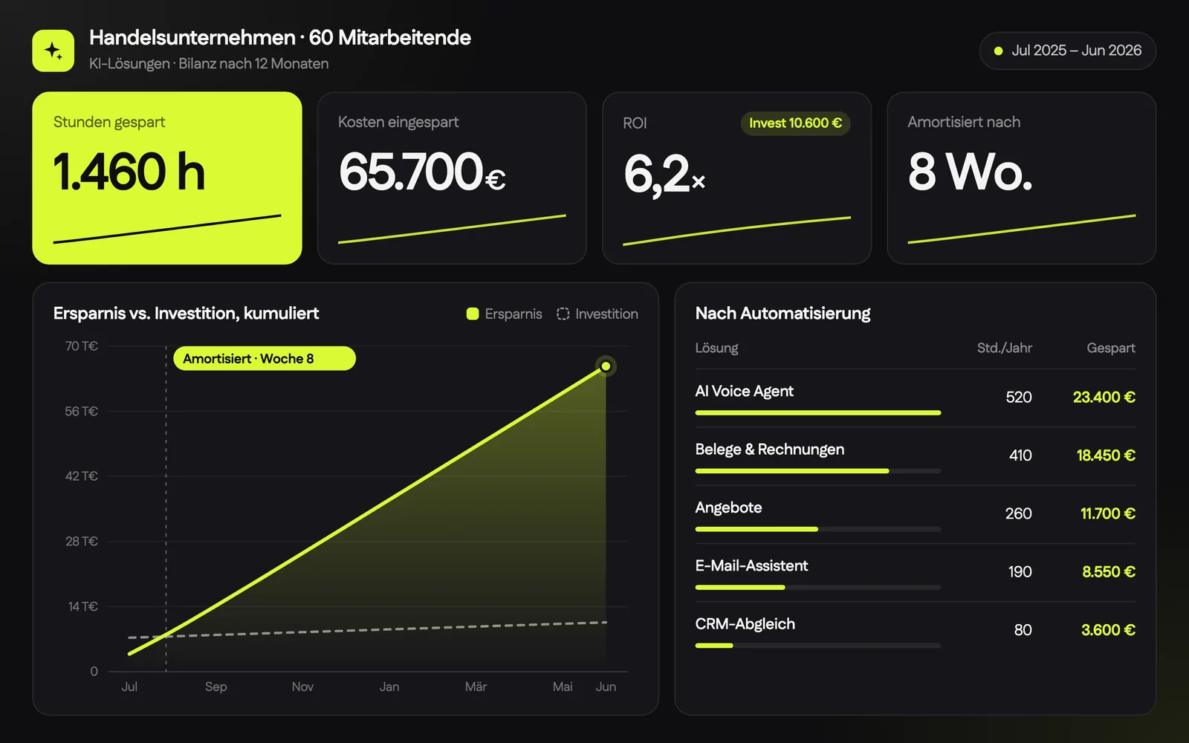The height and width of the screenshot is (743, 1189).
Task: Click the Lösung column header
Action: 717,348
